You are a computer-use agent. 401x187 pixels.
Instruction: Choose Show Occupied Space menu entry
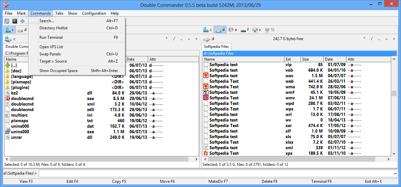coord(77,71)
